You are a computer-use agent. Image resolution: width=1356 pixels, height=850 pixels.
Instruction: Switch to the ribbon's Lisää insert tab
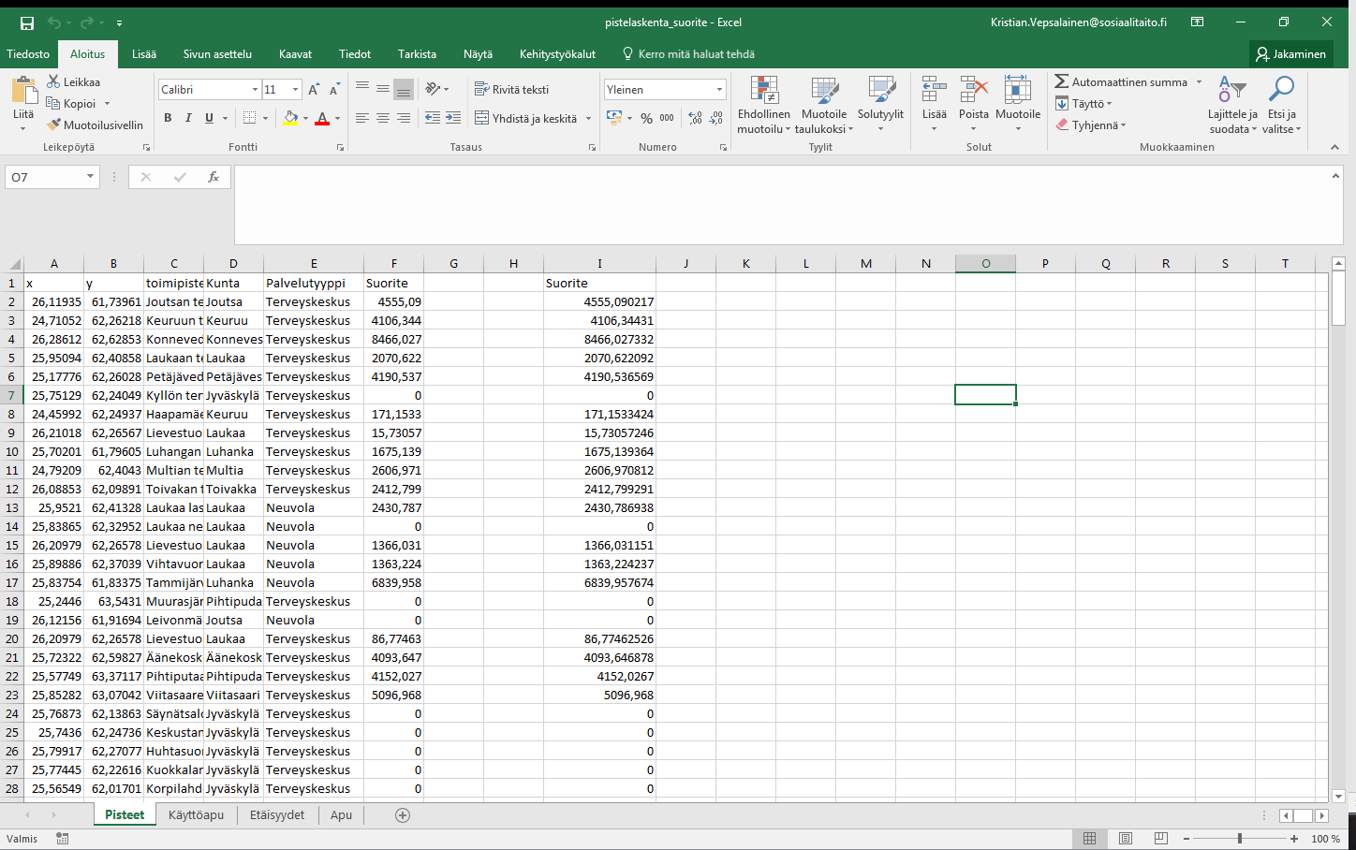[144, 54]
